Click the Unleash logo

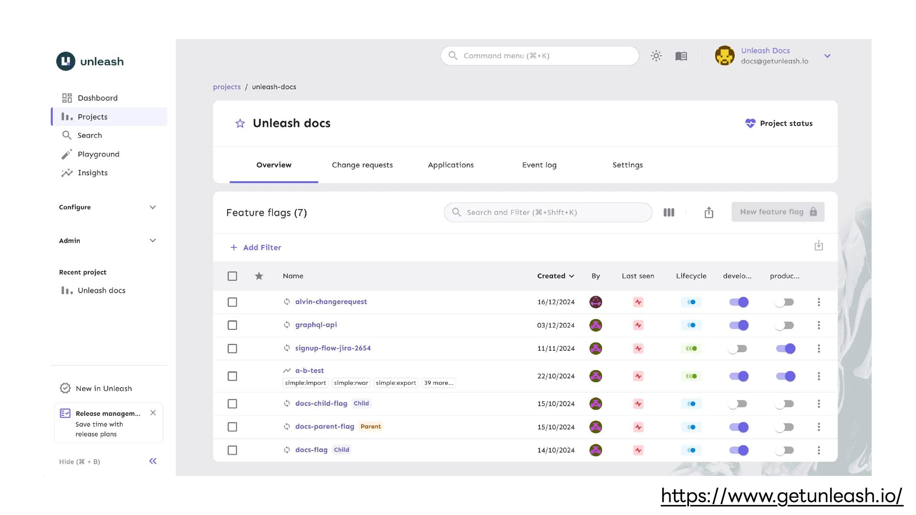tap(90, 62)
